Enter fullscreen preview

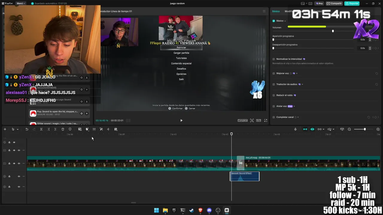pyautogui.click(x=265, y=120)
